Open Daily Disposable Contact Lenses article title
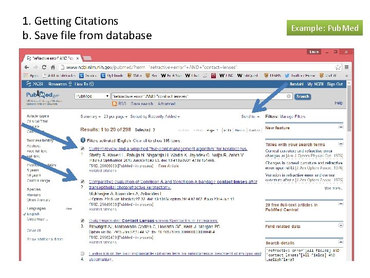Viewport: 370px width, 278px height. coord(153,220)
